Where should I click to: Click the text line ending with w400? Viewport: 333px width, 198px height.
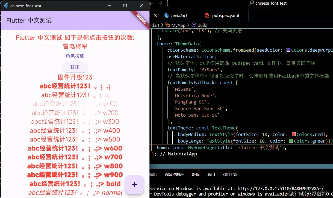click(75, 131)
